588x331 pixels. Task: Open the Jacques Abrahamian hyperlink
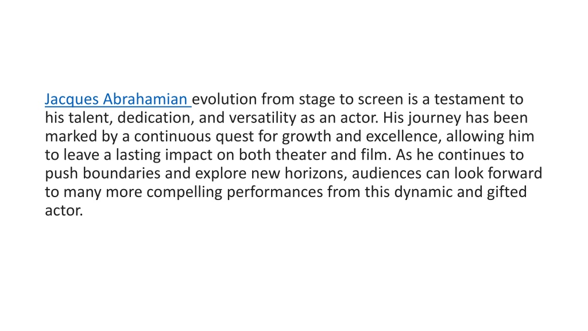(116, 99)
